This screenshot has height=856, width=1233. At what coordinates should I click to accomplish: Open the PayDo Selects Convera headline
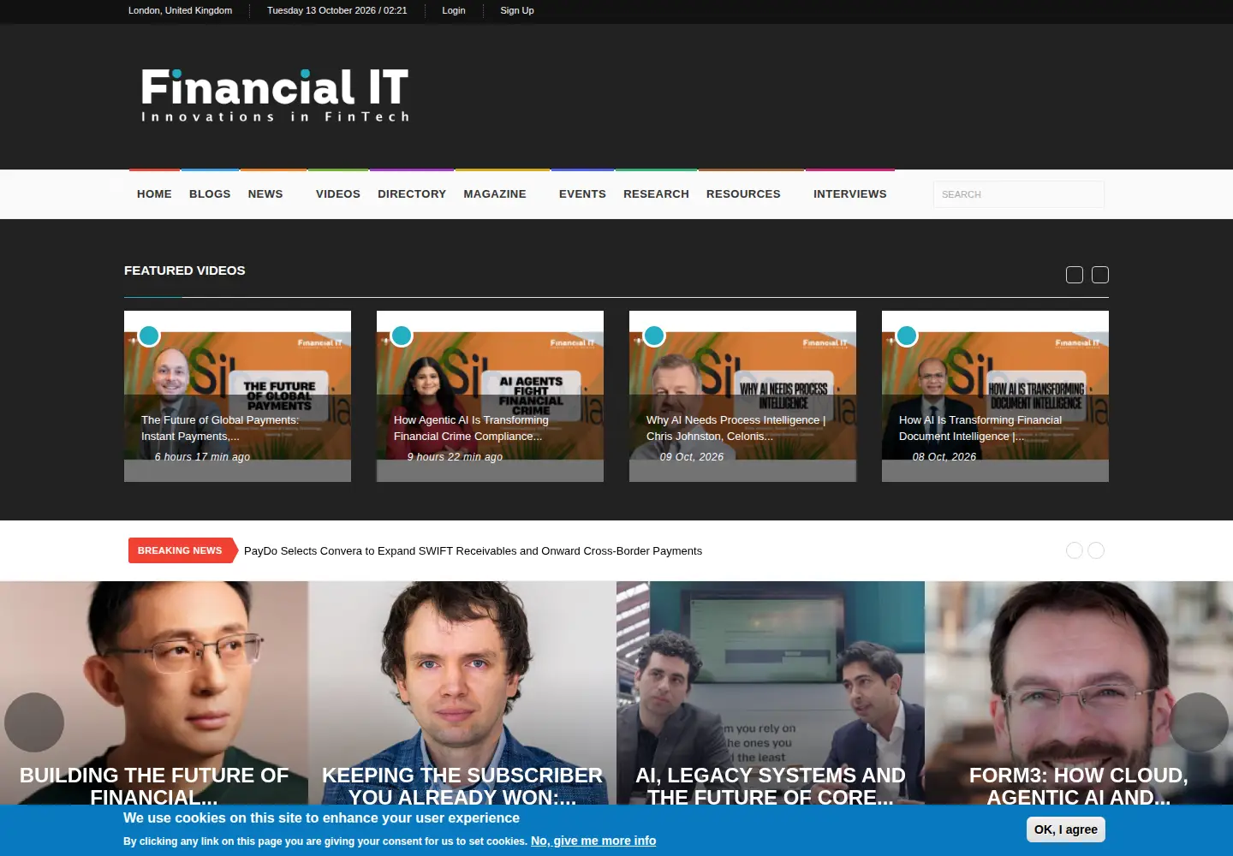[x=473, y=551]
